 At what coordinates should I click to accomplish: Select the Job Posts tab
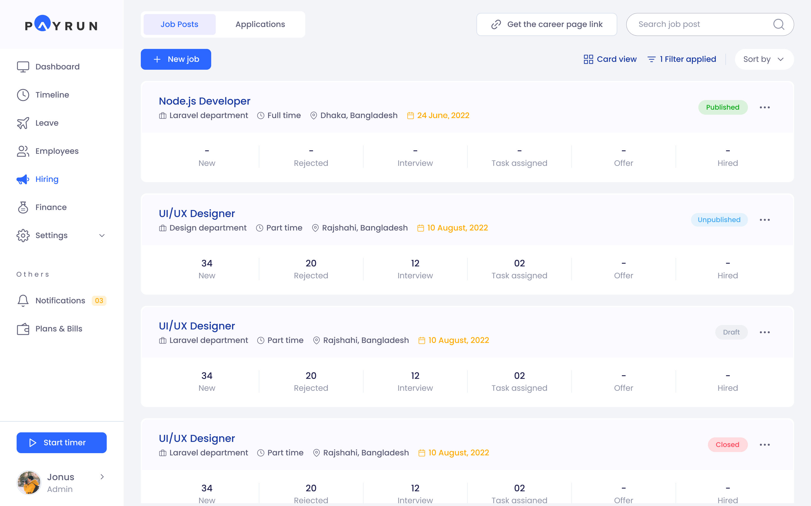pyautogui.click(x=179, y=24)
